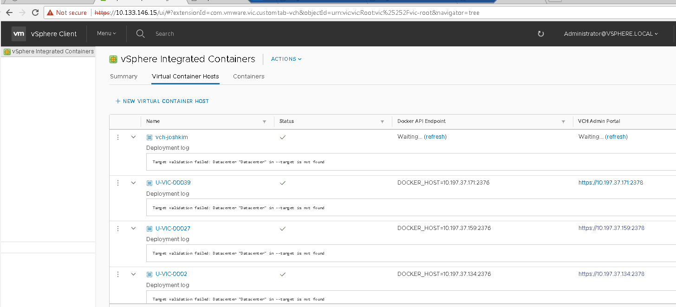Open the Search bar magnifier icon

click(x=140, y=33)
